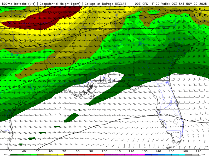Click the 140 value on the color scale

(x=158, y=151)
